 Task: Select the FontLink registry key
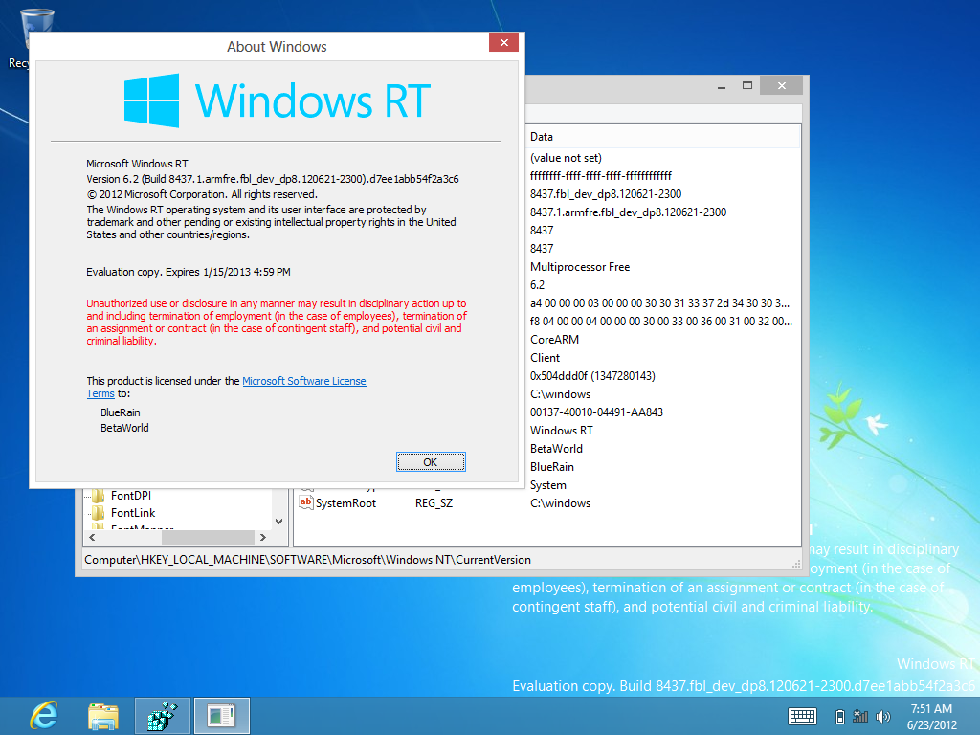coord(133,513)
